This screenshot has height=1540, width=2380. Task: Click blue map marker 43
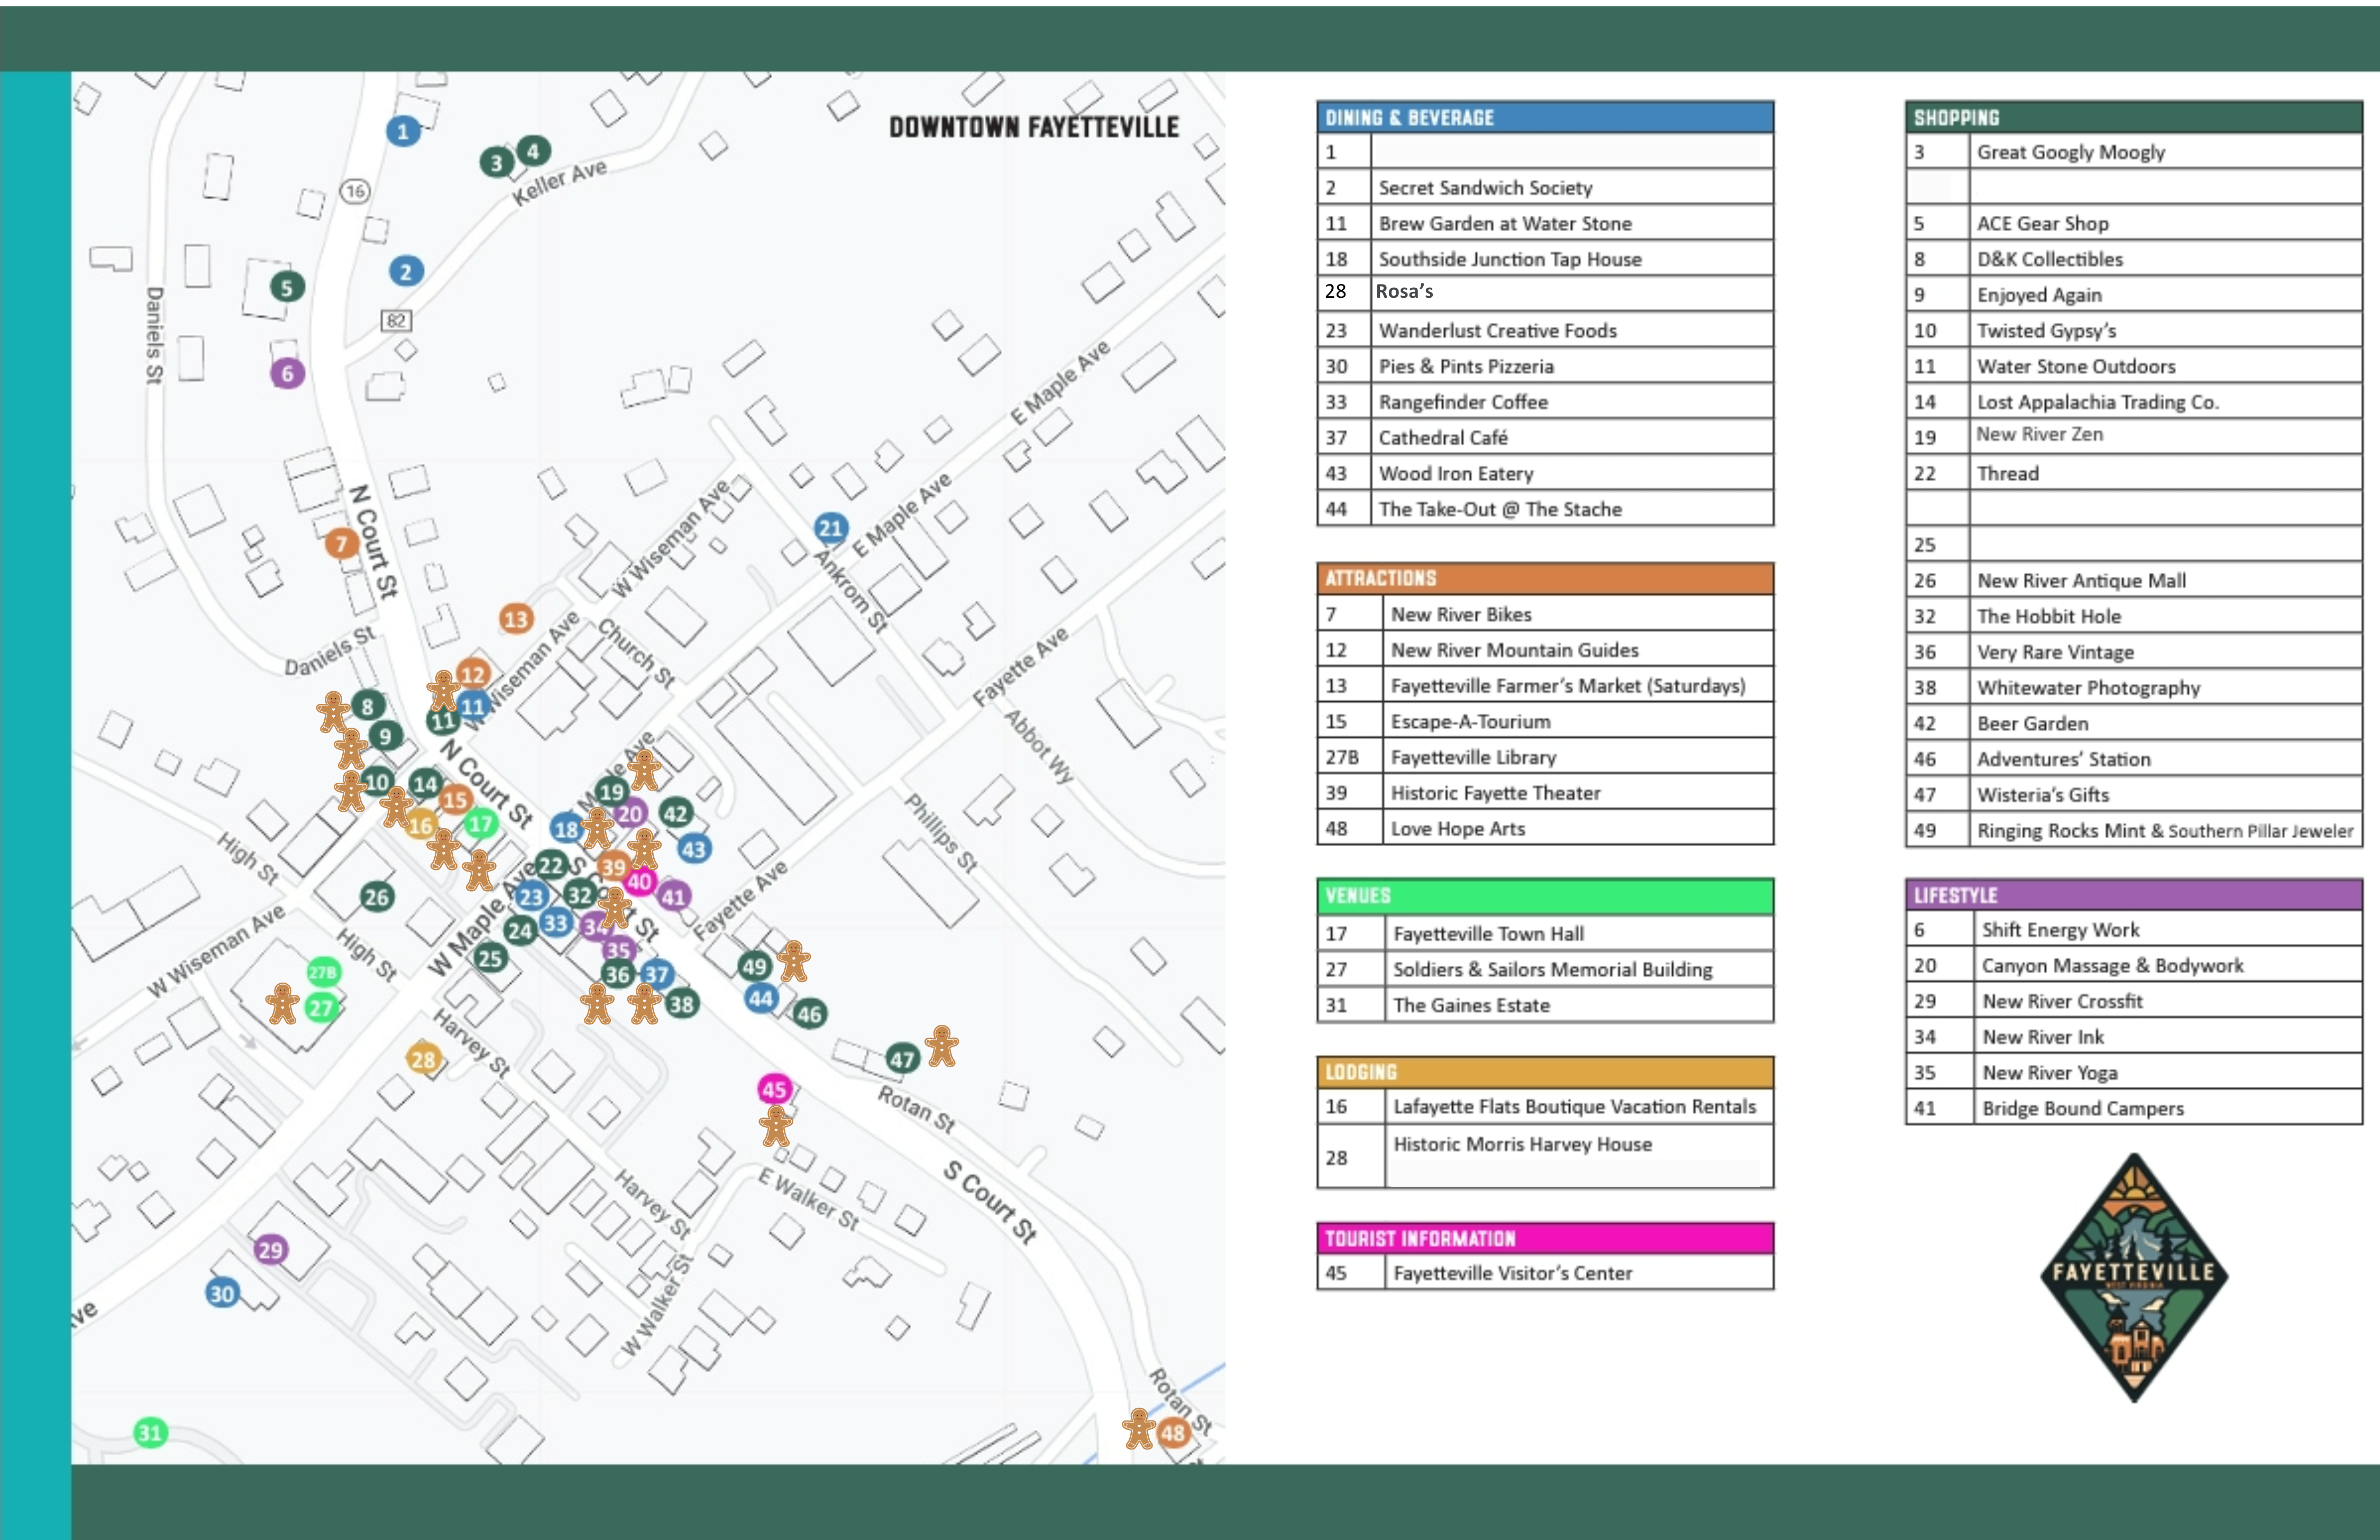pyautogui.click(x=693, y=849)
